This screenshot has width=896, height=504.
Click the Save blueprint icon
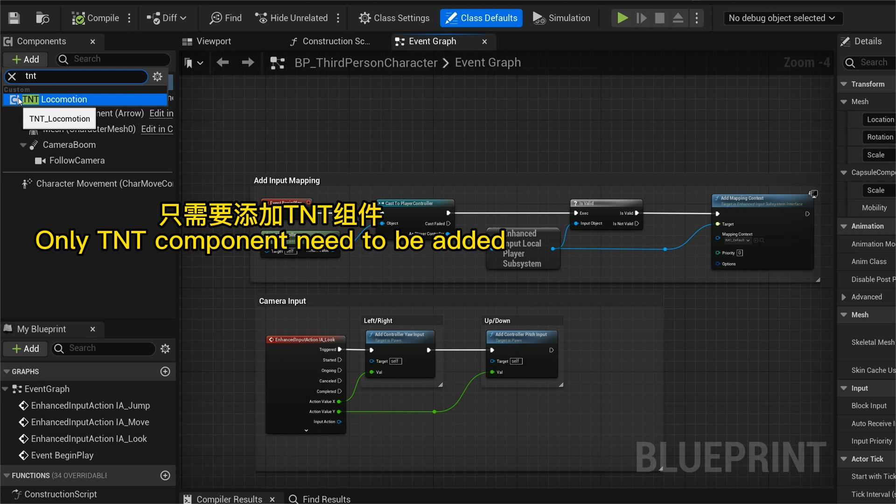point(14,18)
